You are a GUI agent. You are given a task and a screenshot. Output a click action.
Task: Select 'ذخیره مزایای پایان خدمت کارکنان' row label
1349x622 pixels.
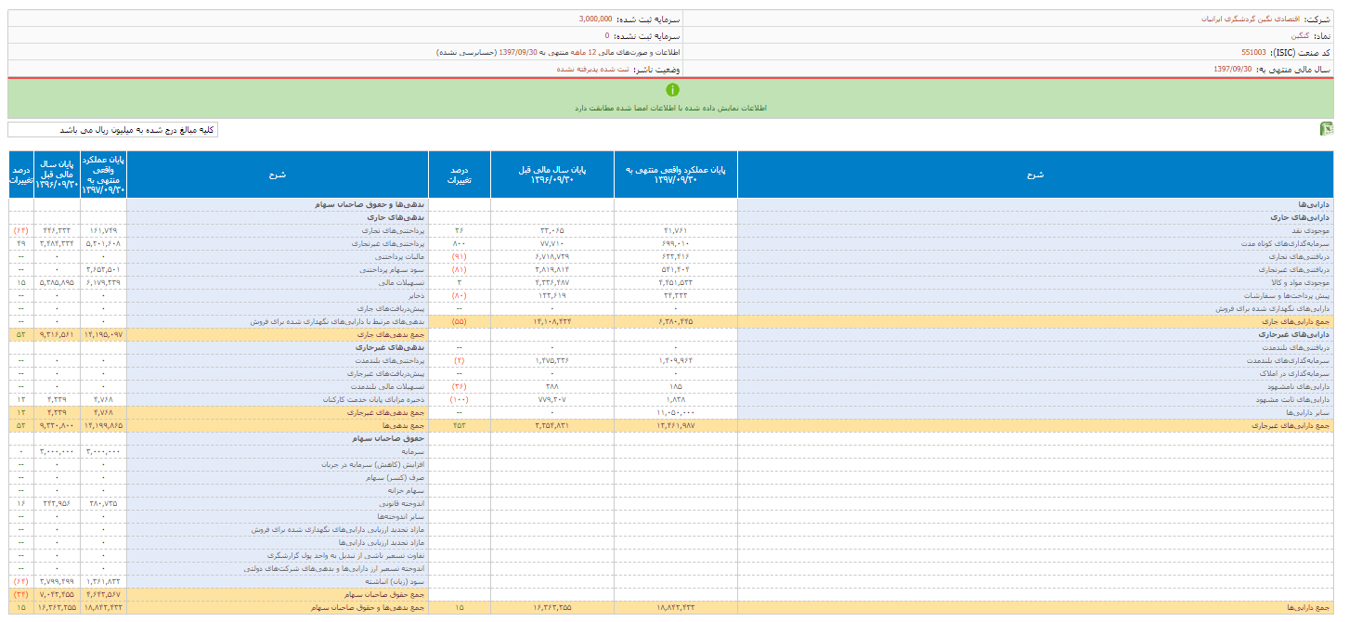click(372, 398)
